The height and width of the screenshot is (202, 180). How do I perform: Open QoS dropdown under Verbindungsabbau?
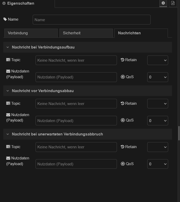click(158, 120)
